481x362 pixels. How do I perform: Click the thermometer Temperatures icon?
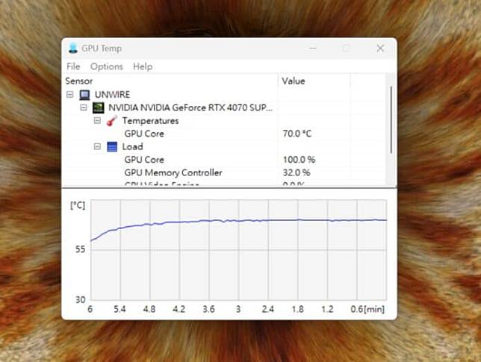112,121
